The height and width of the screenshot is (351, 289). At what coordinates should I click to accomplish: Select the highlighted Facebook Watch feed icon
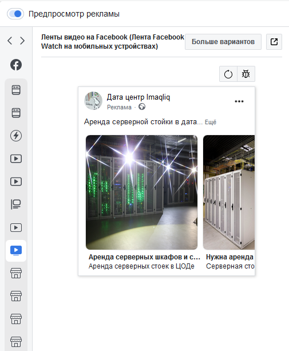pos(16,251)
